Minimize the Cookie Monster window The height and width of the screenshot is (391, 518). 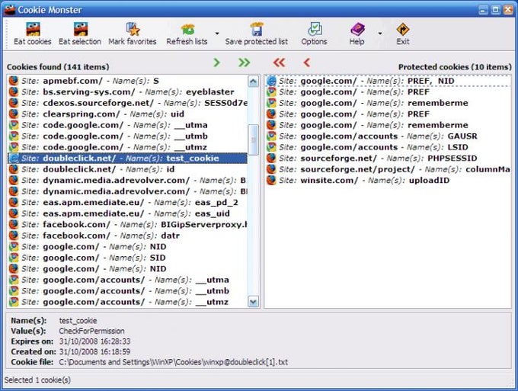(x=483, y=10)
